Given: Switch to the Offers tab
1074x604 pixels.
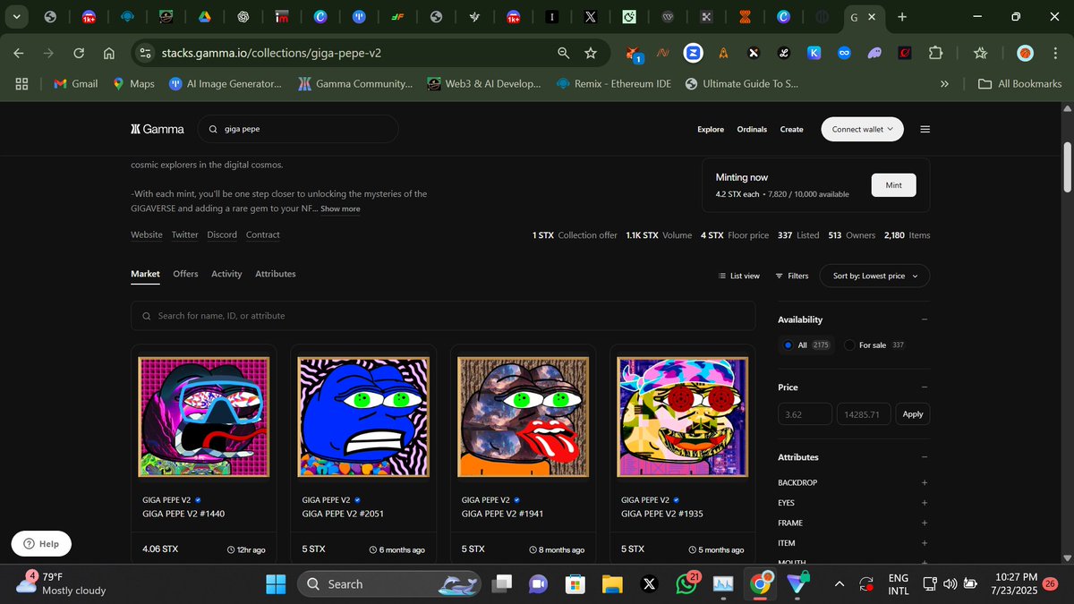Looking at the screenshot, I should tap(185, 274).
